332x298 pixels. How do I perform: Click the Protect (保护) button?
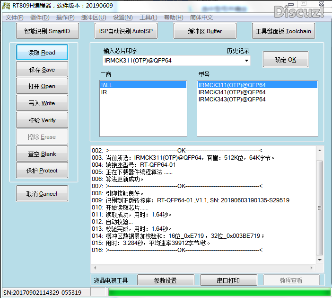coord(42,171)
